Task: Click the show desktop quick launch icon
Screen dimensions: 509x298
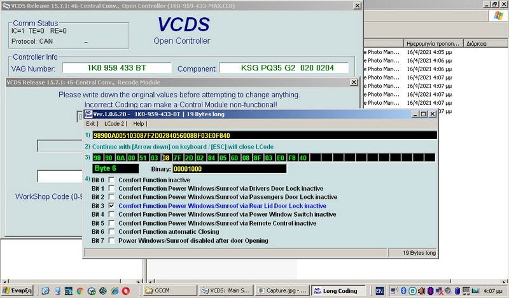Action: pos(57,291)
